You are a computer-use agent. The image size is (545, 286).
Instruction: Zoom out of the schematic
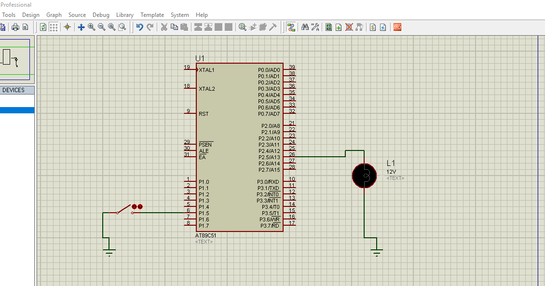tap(100, 27)
